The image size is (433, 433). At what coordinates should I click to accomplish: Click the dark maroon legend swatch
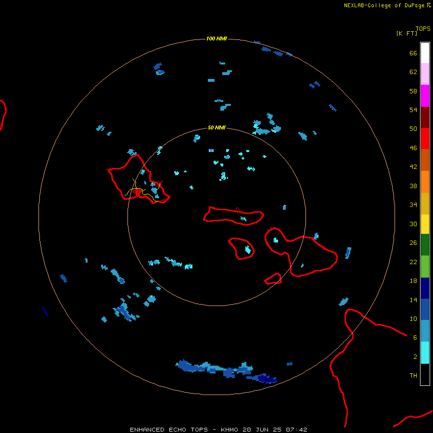(x=425, y=117)
